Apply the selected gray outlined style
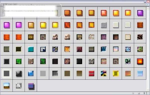The width and height of the screenshot is (150, 95). tap(6, 73)
